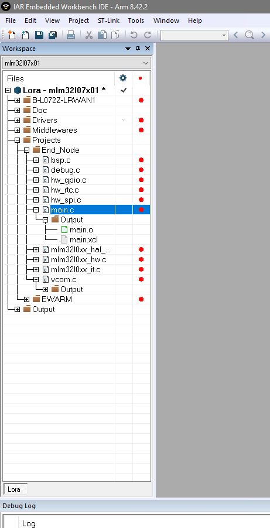This screenshot has width=270, height=528.
Task: Click the Navigate Forward arrow icon
Action: (263, 35)
